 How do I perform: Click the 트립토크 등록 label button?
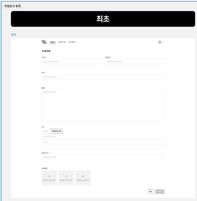[x=13, y=6]
